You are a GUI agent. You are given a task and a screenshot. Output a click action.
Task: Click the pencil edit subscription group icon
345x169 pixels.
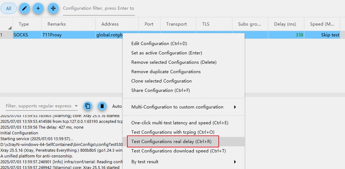point(25,8)
